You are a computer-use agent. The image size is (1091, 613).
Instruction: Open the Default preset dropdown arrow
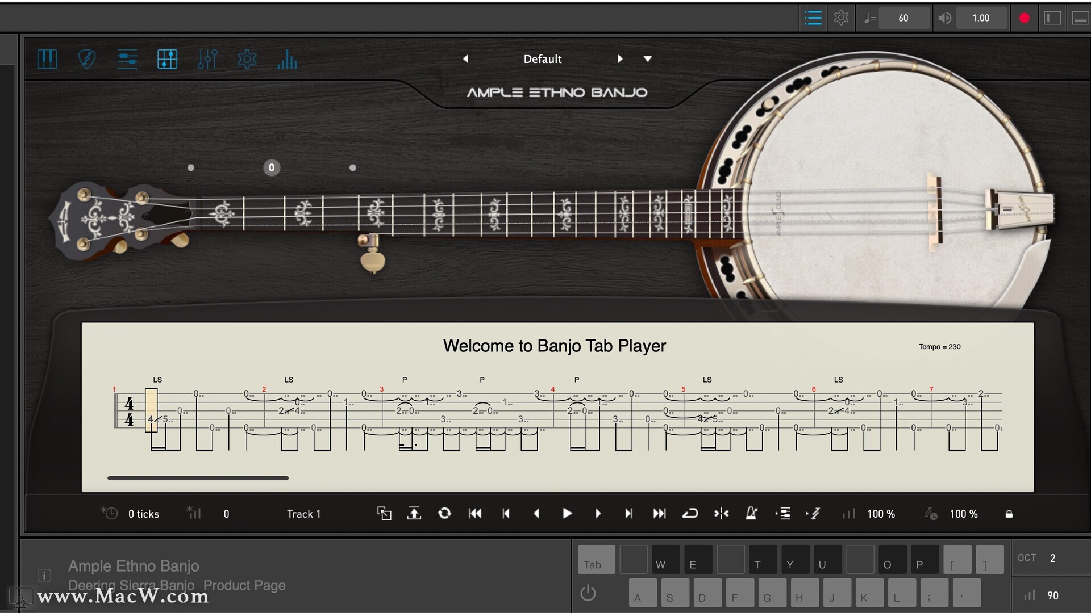[x=647, y=59]
